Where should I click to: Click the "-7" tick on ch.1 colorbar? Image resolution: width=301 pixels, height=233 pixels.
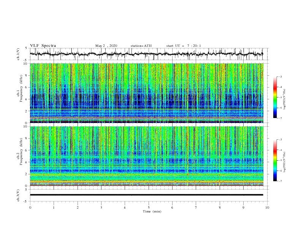(x=280, y=118)
